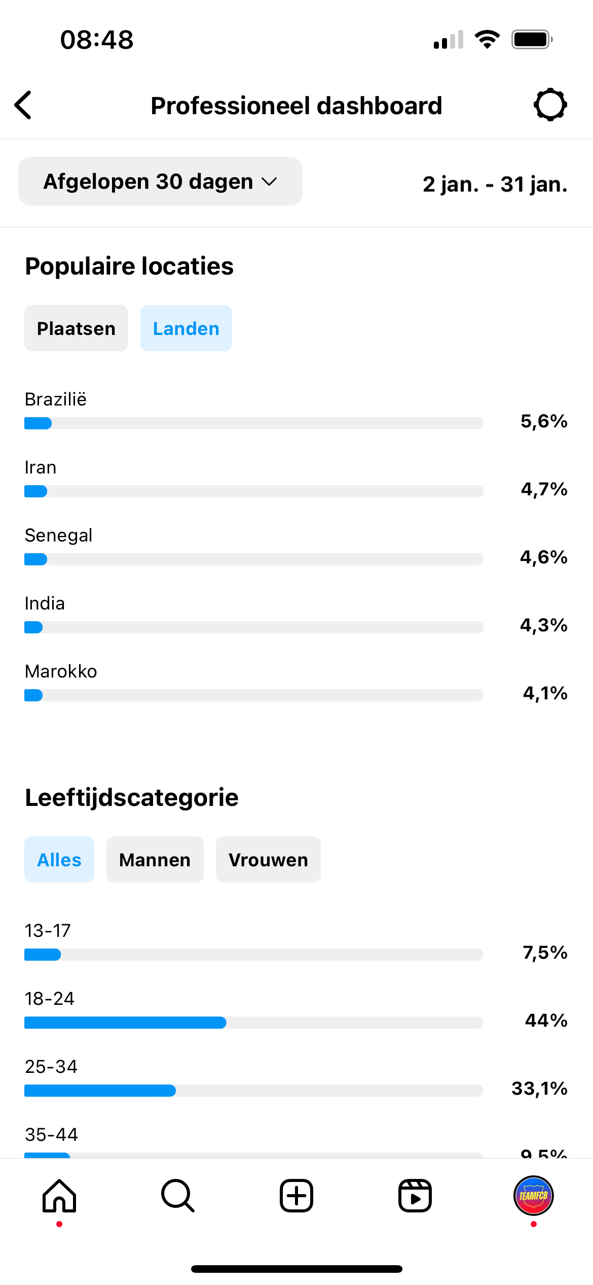Viewport: 593px width, 1285px height.
Task: Filter age categories by Mannen
Action: [x=155, y=859]
